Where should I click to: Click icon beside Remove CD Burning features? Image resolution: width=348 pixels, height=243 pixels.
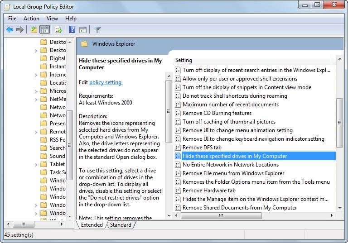click(178, 113)
